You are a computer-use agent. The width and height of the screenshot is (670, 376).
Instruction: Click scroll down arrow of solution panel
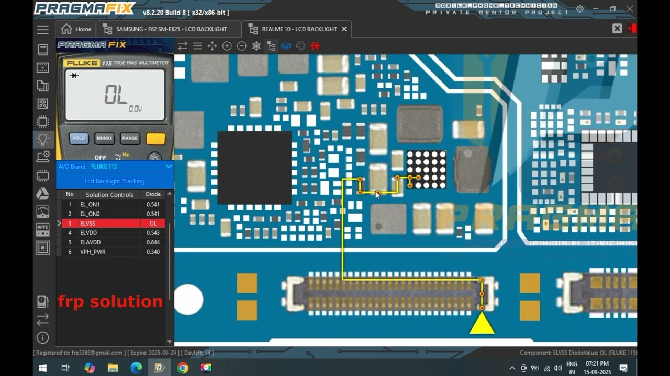(169, 342)
